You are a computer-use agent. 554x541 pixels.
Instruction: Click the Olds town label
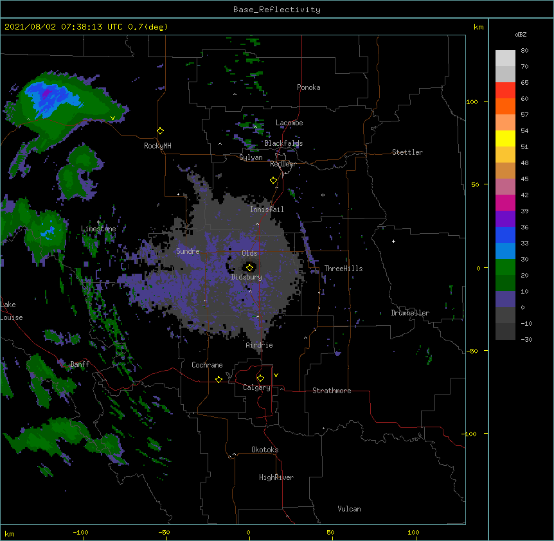pos(249,253)
